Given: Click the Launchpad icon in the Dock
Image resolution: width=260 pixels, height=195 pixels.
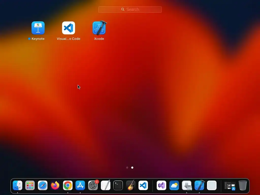Looking at the screenshot, I should pos(30,185).
